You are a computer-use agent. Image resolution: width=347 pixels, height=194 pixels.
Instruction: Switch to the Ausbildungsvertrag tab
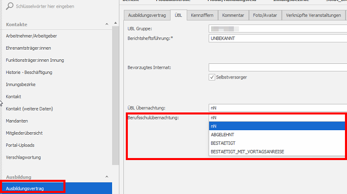(147, 15)
